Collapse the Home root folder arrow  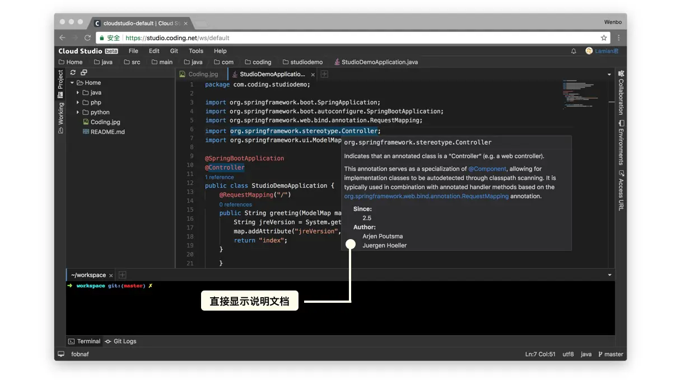pos(72,83)
